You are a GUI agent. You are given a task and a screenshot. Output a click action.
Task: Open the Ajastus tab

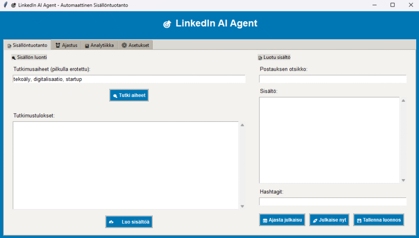click(66, 45)
